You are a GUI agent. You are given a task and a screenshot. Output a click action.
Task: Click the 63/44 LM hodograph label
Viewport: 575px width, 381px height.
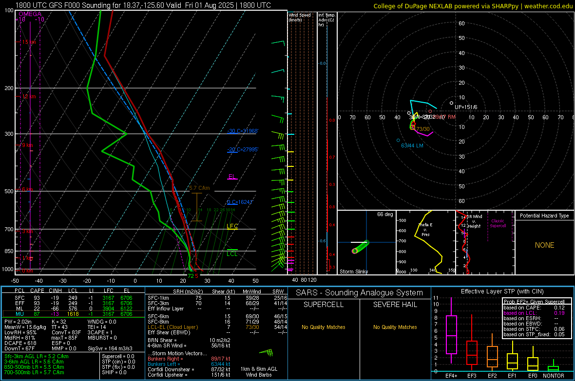(x=412, y=145)
